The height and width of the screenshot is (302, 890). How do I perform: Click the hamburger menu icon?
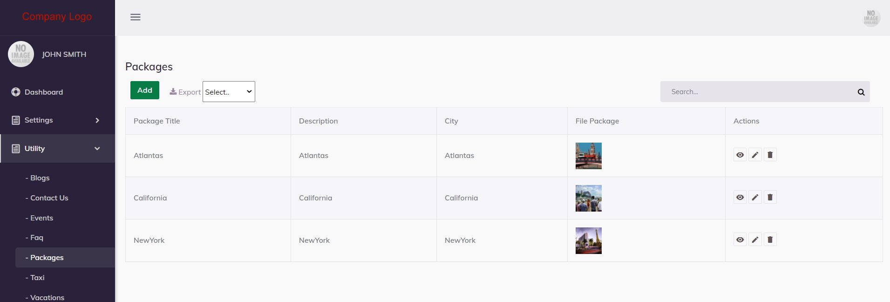tap(136, 17)
